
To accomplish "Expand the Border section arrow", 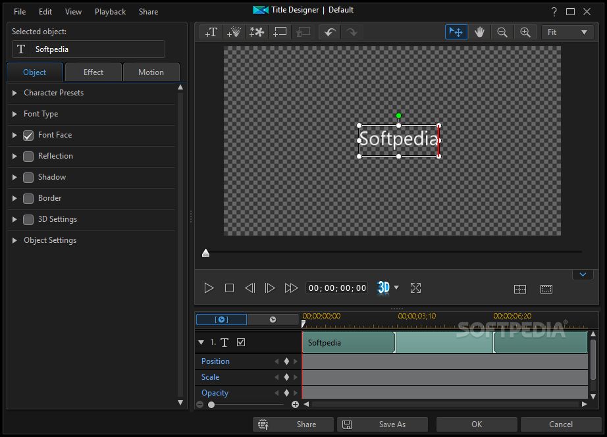I will coord(14,198).
